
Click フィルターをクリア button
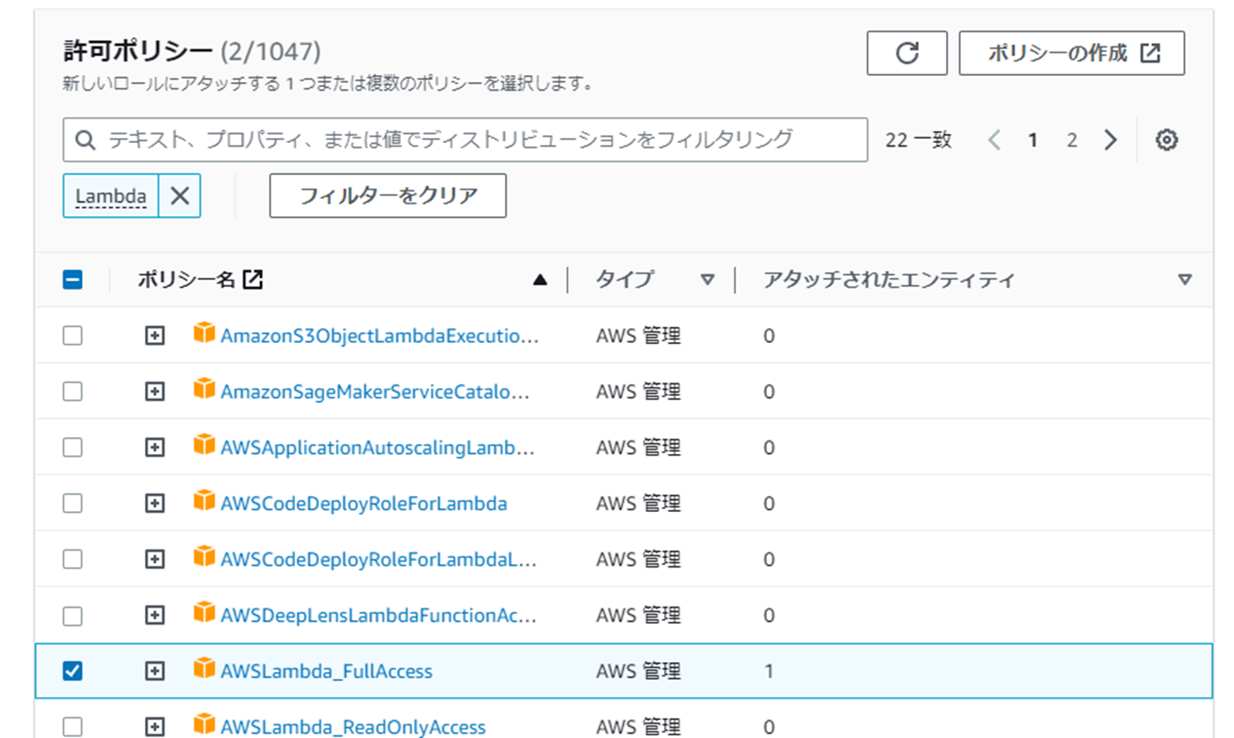388,196
